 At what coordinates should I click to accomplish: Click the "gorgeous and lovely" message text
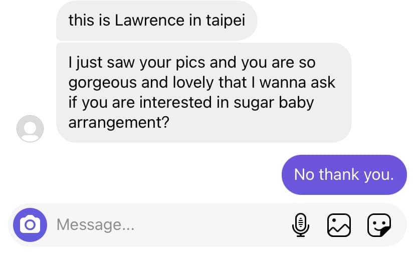point(200,83)
